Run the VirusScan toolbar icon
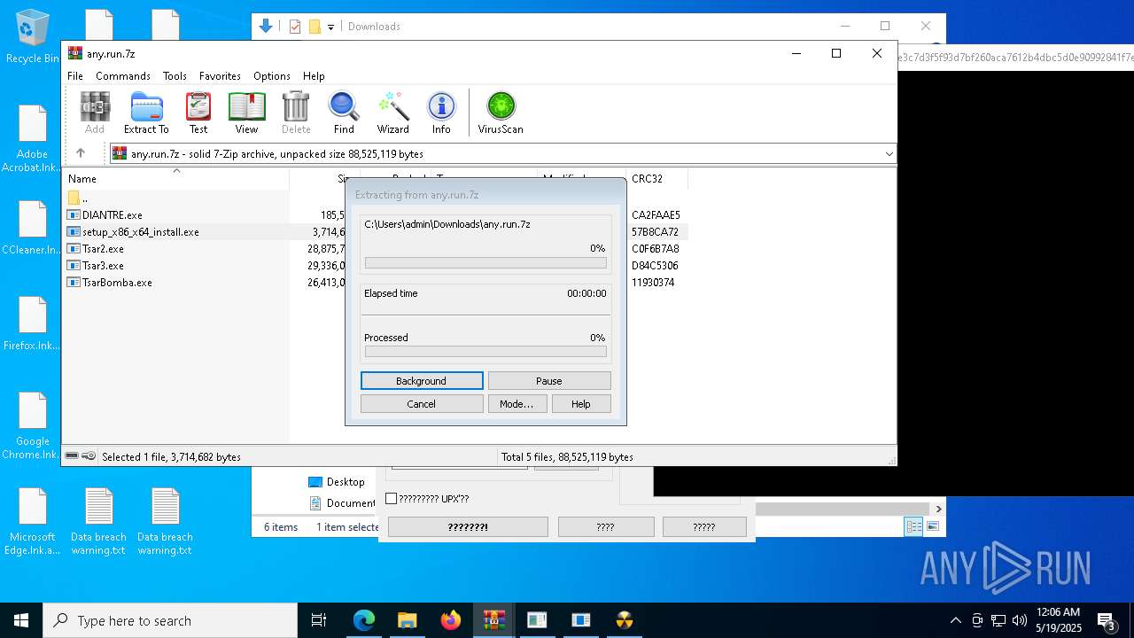The width and height of the screenshot is (1134, 638). 501,113
